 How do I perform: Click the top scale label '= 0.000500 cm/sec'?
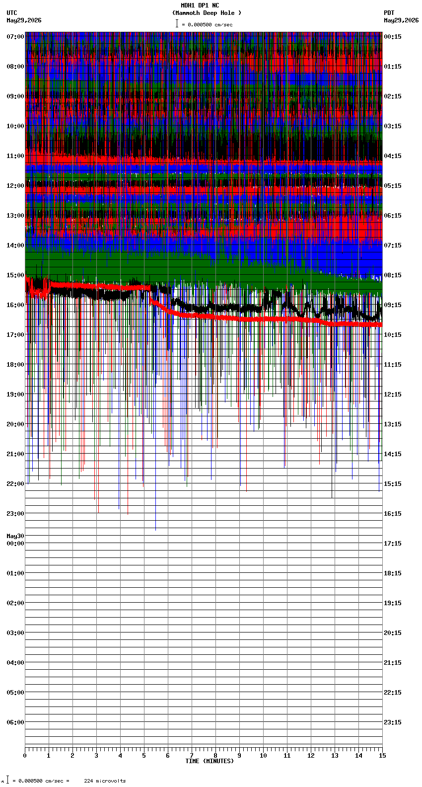207,24
